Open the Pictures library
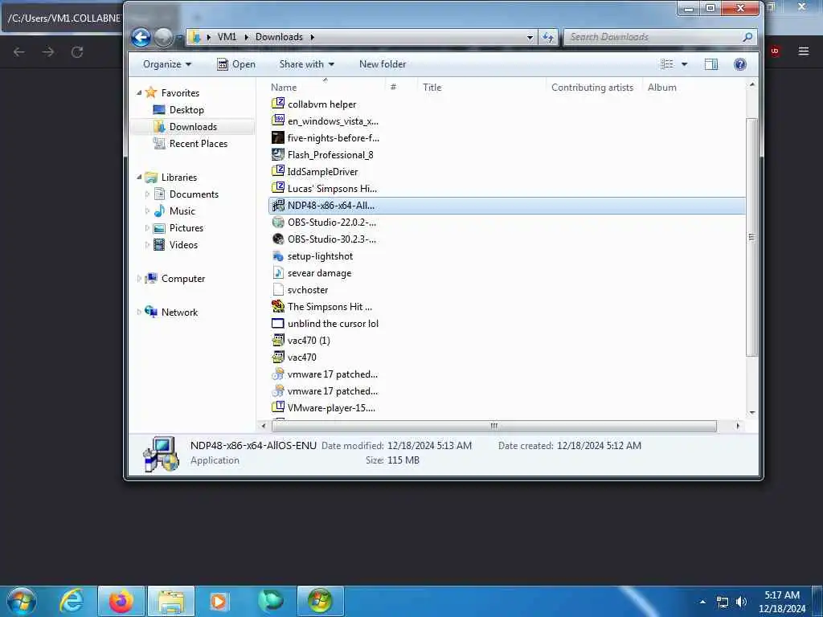823x617 pixels. pyautogui.click(x=178, y=227)
